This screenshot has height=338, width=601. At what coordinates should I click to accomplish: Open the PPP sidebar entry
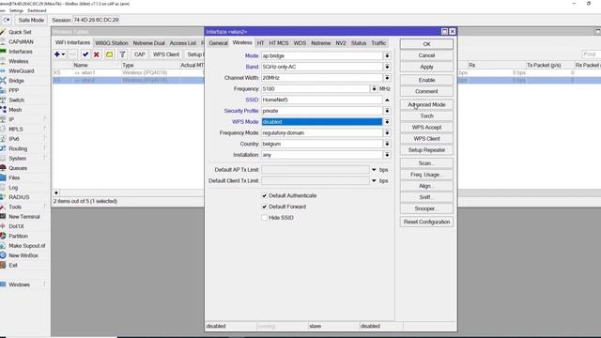pyautogui.click(x=13, y=90)
